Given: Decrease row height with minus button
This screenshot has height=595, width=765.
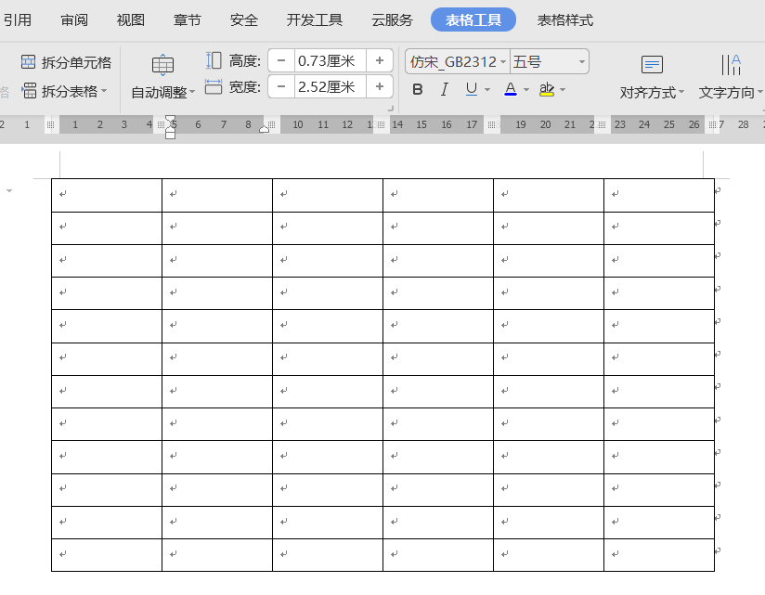Looking at the screenshot, I should 281,61.
